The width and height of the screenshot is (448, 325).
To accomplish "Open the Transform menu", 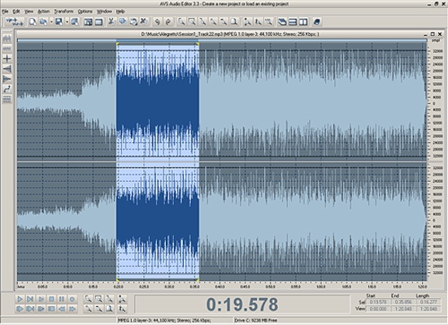I will tap(63, 11).
